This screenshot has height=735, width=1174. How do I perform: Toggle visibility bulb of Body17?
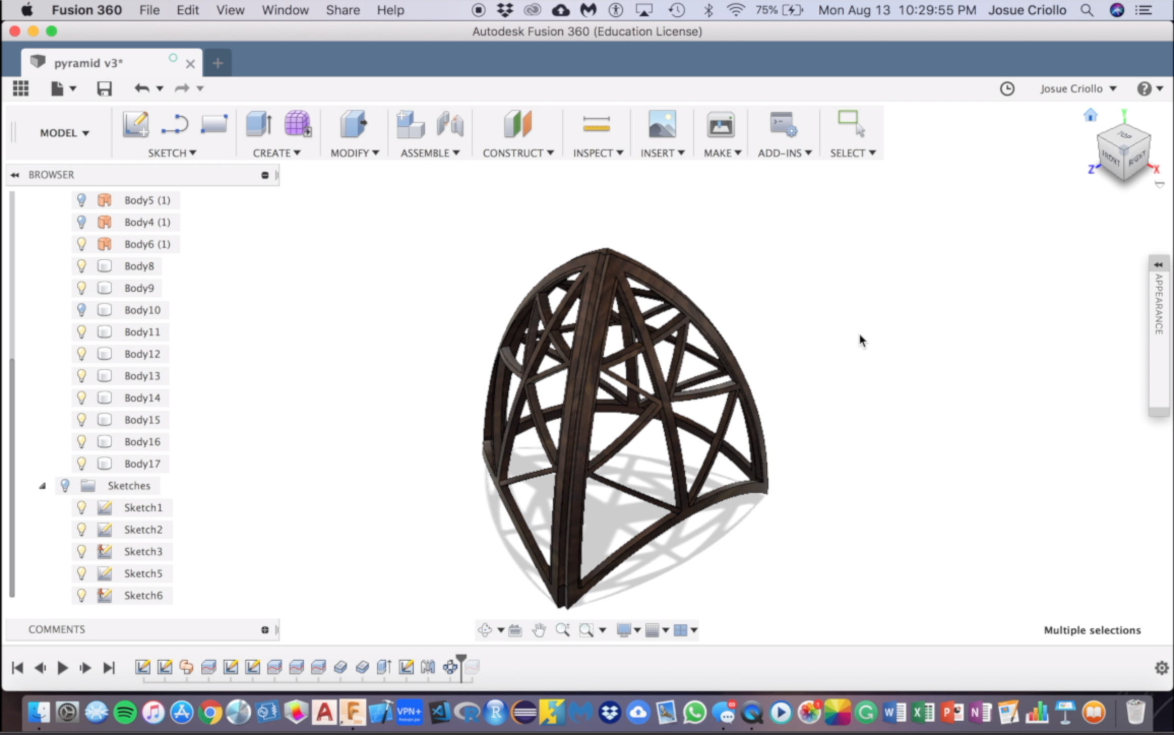(81, 464)
